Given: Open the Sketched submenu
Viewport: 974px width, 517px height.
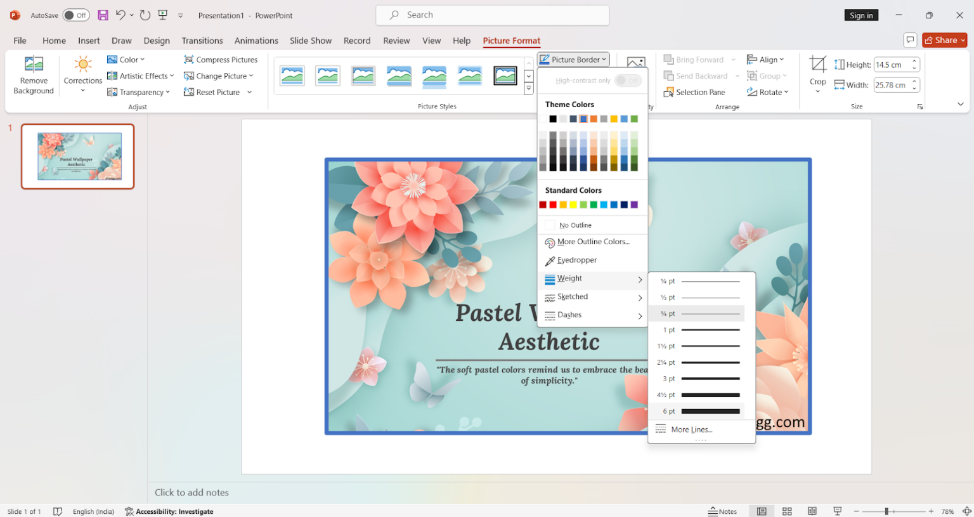Looking at the screenshot, I should tap(572, 297).
